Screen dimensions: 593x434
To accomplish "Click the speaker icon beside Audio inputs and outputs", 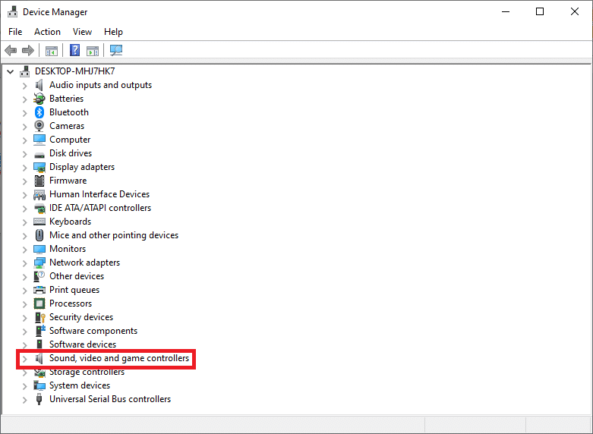I will pos(39,85).
